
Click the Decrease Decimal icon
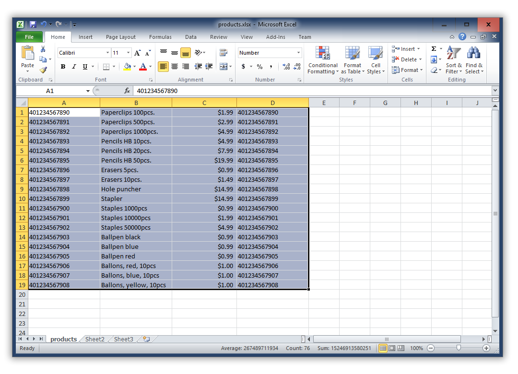(x=297, y=67)
